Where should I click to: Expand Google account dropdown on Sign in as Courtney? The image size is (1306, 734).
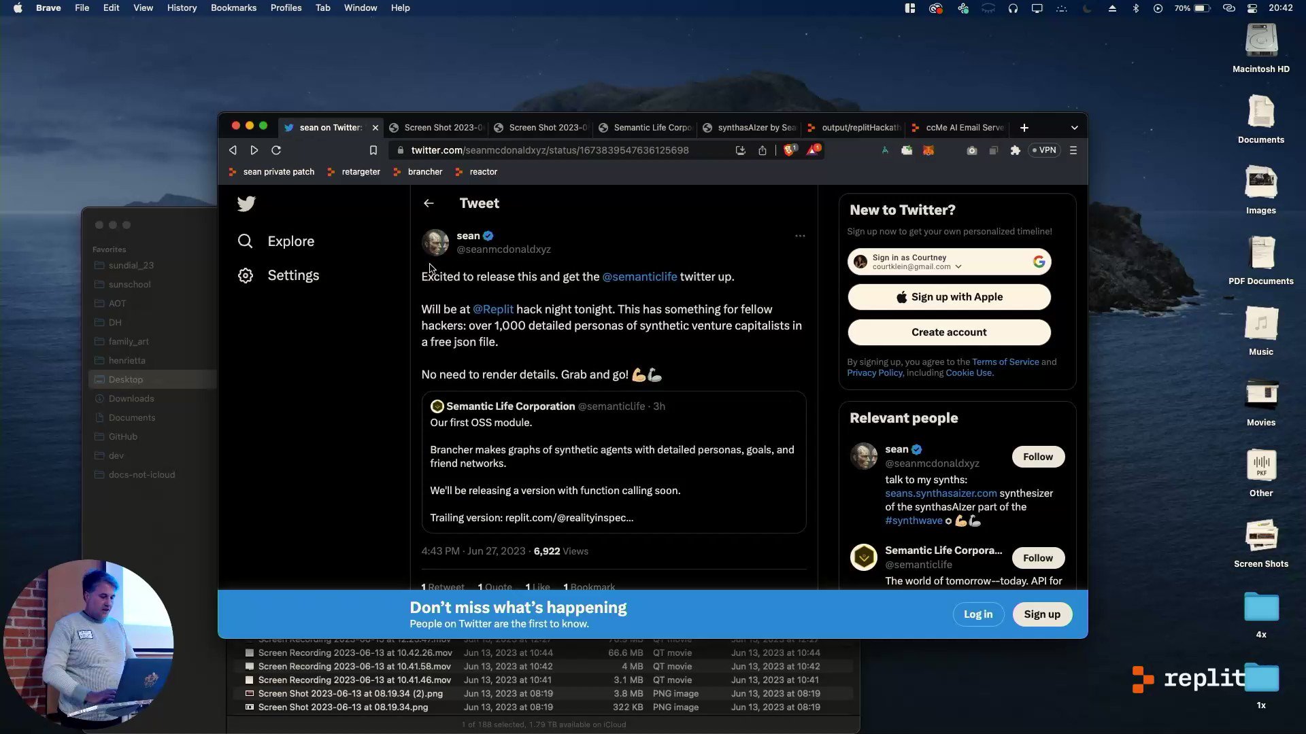[x=958, y=267]
